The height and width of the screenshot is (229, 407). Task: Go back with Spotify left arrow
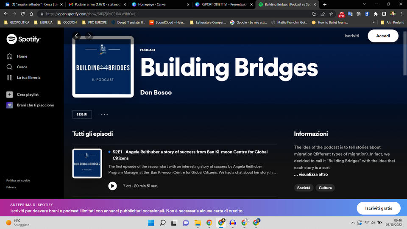click(77, 36)
